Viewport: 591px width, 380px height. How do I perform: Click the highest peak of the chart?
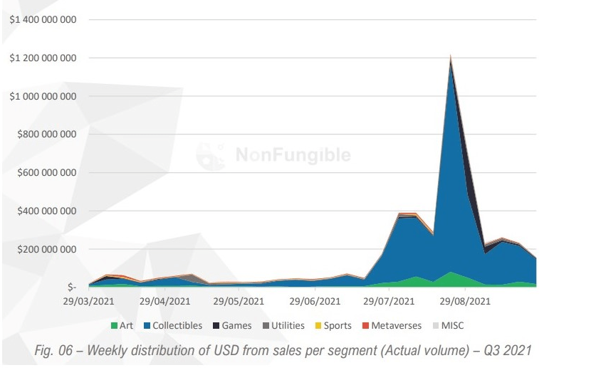pyautogui.click(x=450, y=57)
